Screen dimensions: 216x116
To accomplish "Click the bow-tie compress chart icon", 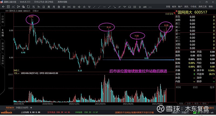I will point(69,7).
